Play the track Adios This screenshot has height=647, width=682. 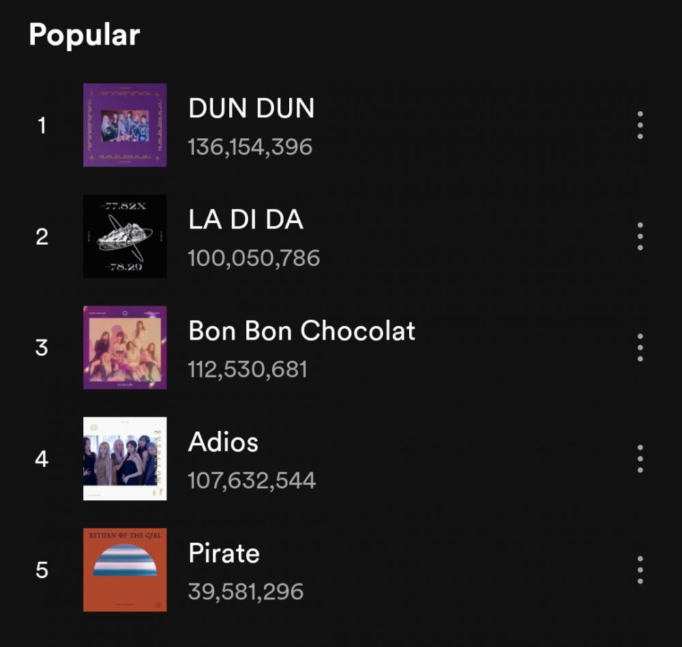pyautogui.click(x=223, y=442)
